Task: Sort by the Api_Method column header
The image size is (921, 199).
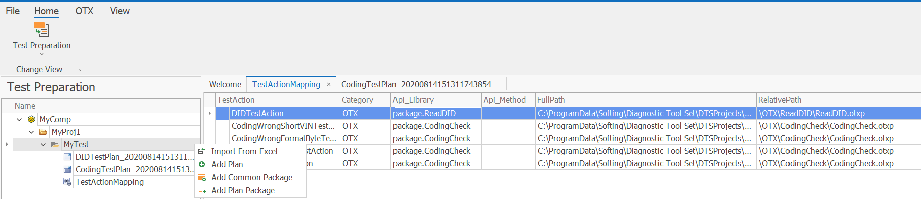Action: 508,100
